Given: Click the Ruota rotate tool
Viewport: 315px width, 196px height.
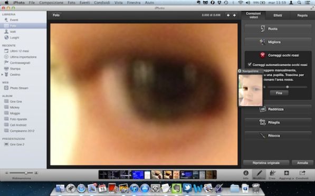Looking at the screenshot, I should (278, 29).
